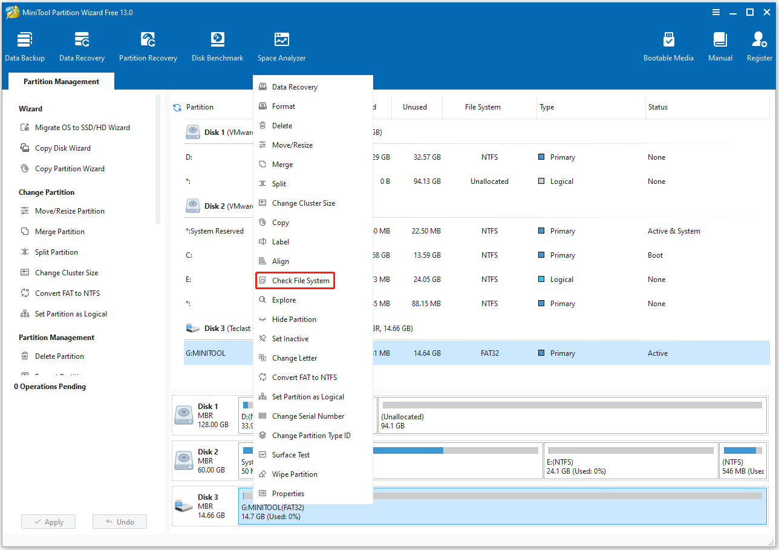Refresh the partition list icon
The width and height of the screenshot is (779, 550).
click(x=177, y=108)
